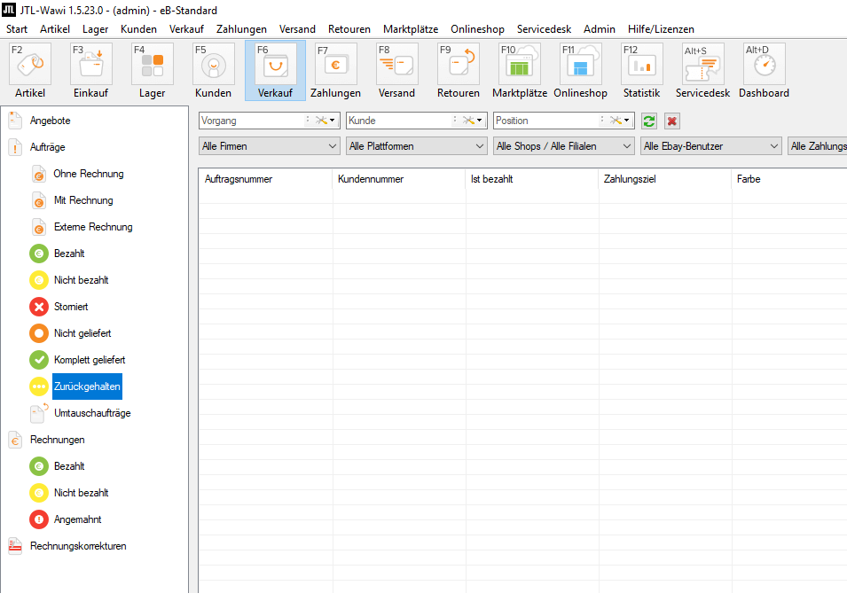Sort by Auftragsnummer column header
847x601 pixels.
[265, 179]
